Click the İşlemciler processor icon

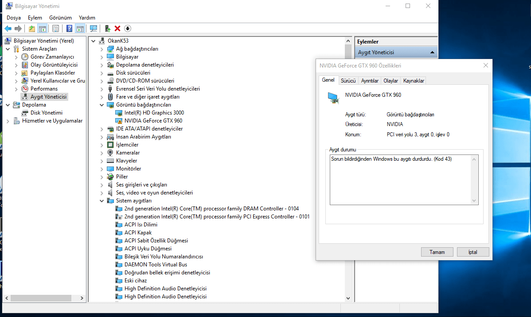pyautogui.click(x=110, y=145)
